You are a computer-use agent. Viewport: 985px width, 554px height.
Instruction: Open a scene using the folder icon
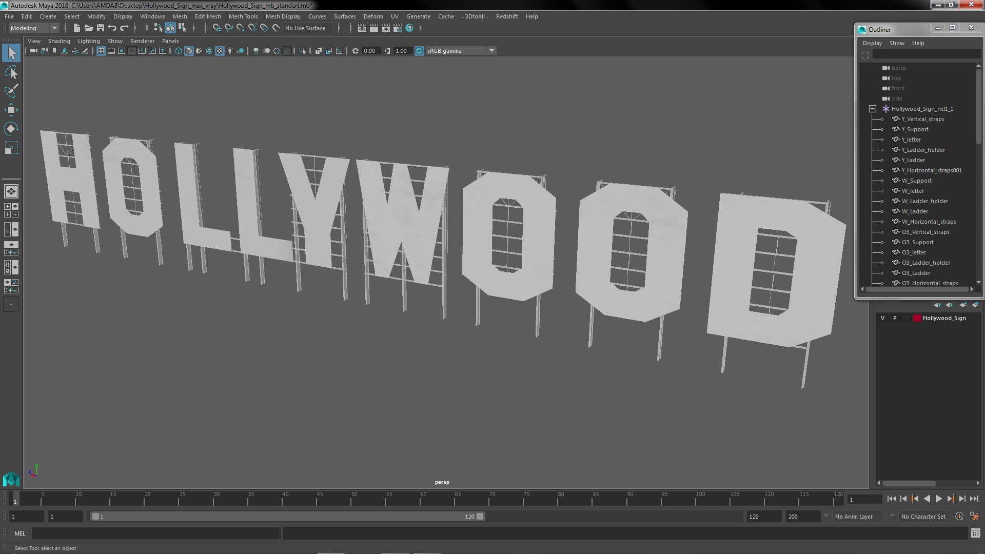click(88, 28)
